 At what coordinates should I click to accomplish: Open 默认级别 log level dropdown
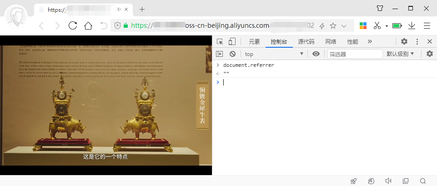400,54
